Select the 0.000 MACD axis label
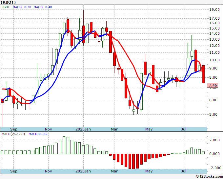This screenshot has width=223, height=179. coord(214,154)
